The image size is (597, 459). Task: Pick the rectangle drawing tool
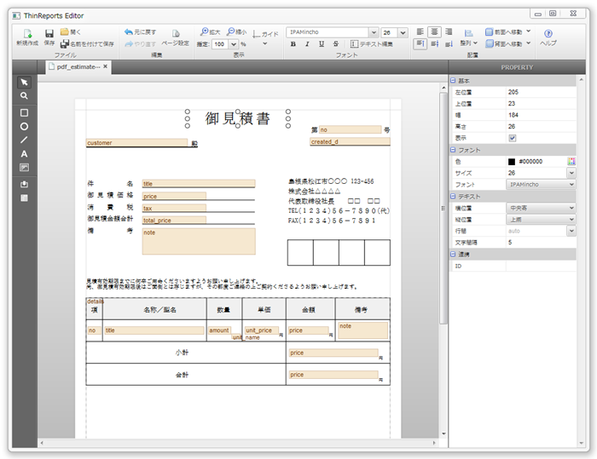click(24, 112)
